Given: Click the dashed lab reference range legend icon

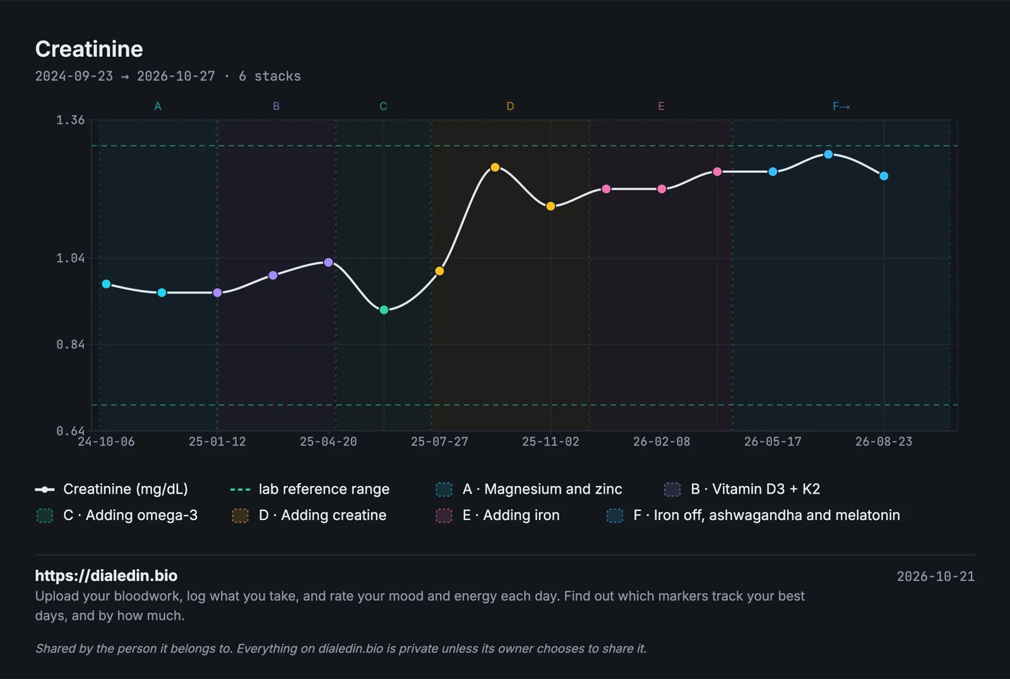Looking at the screenshot, I should [x=241, y=490].
